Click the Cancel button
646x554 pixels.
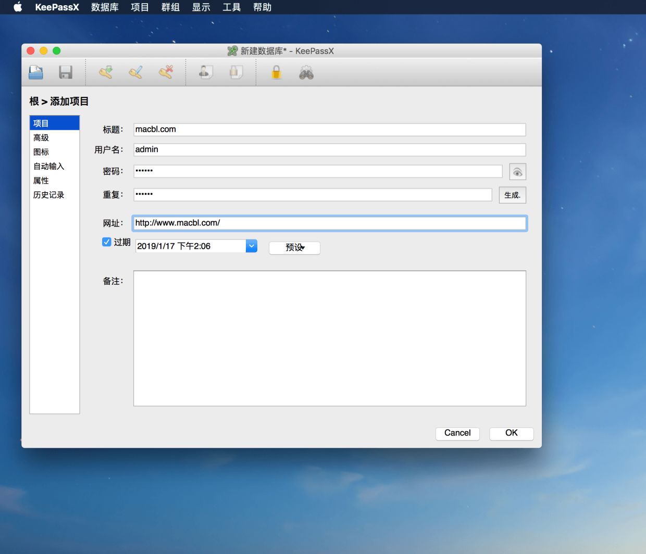[457, 433]
